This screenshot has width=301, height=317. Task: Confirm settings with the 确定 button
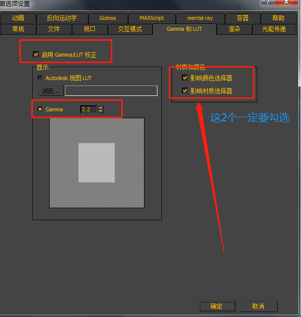[x=218, y=306]
